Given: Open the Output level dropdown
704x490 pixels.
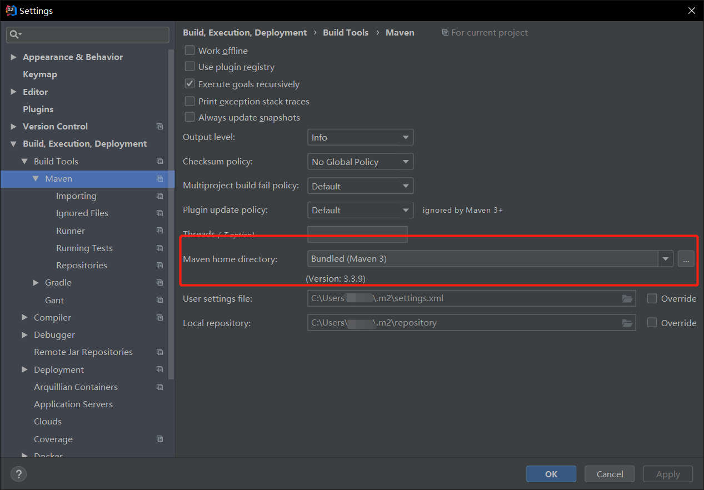Looking at the screenshot, I should pos(360,137).
